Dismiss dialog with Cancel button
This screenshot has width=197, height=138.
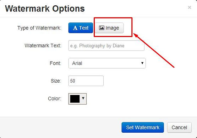coord(179,127)
